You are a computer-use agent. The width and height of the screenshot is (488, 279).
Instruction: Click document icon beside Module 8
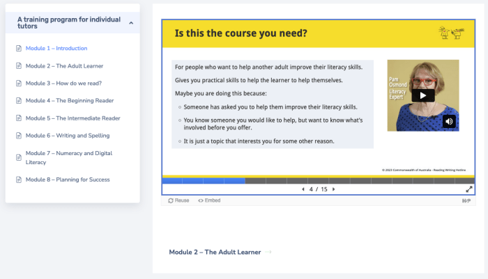pos(19,180)
